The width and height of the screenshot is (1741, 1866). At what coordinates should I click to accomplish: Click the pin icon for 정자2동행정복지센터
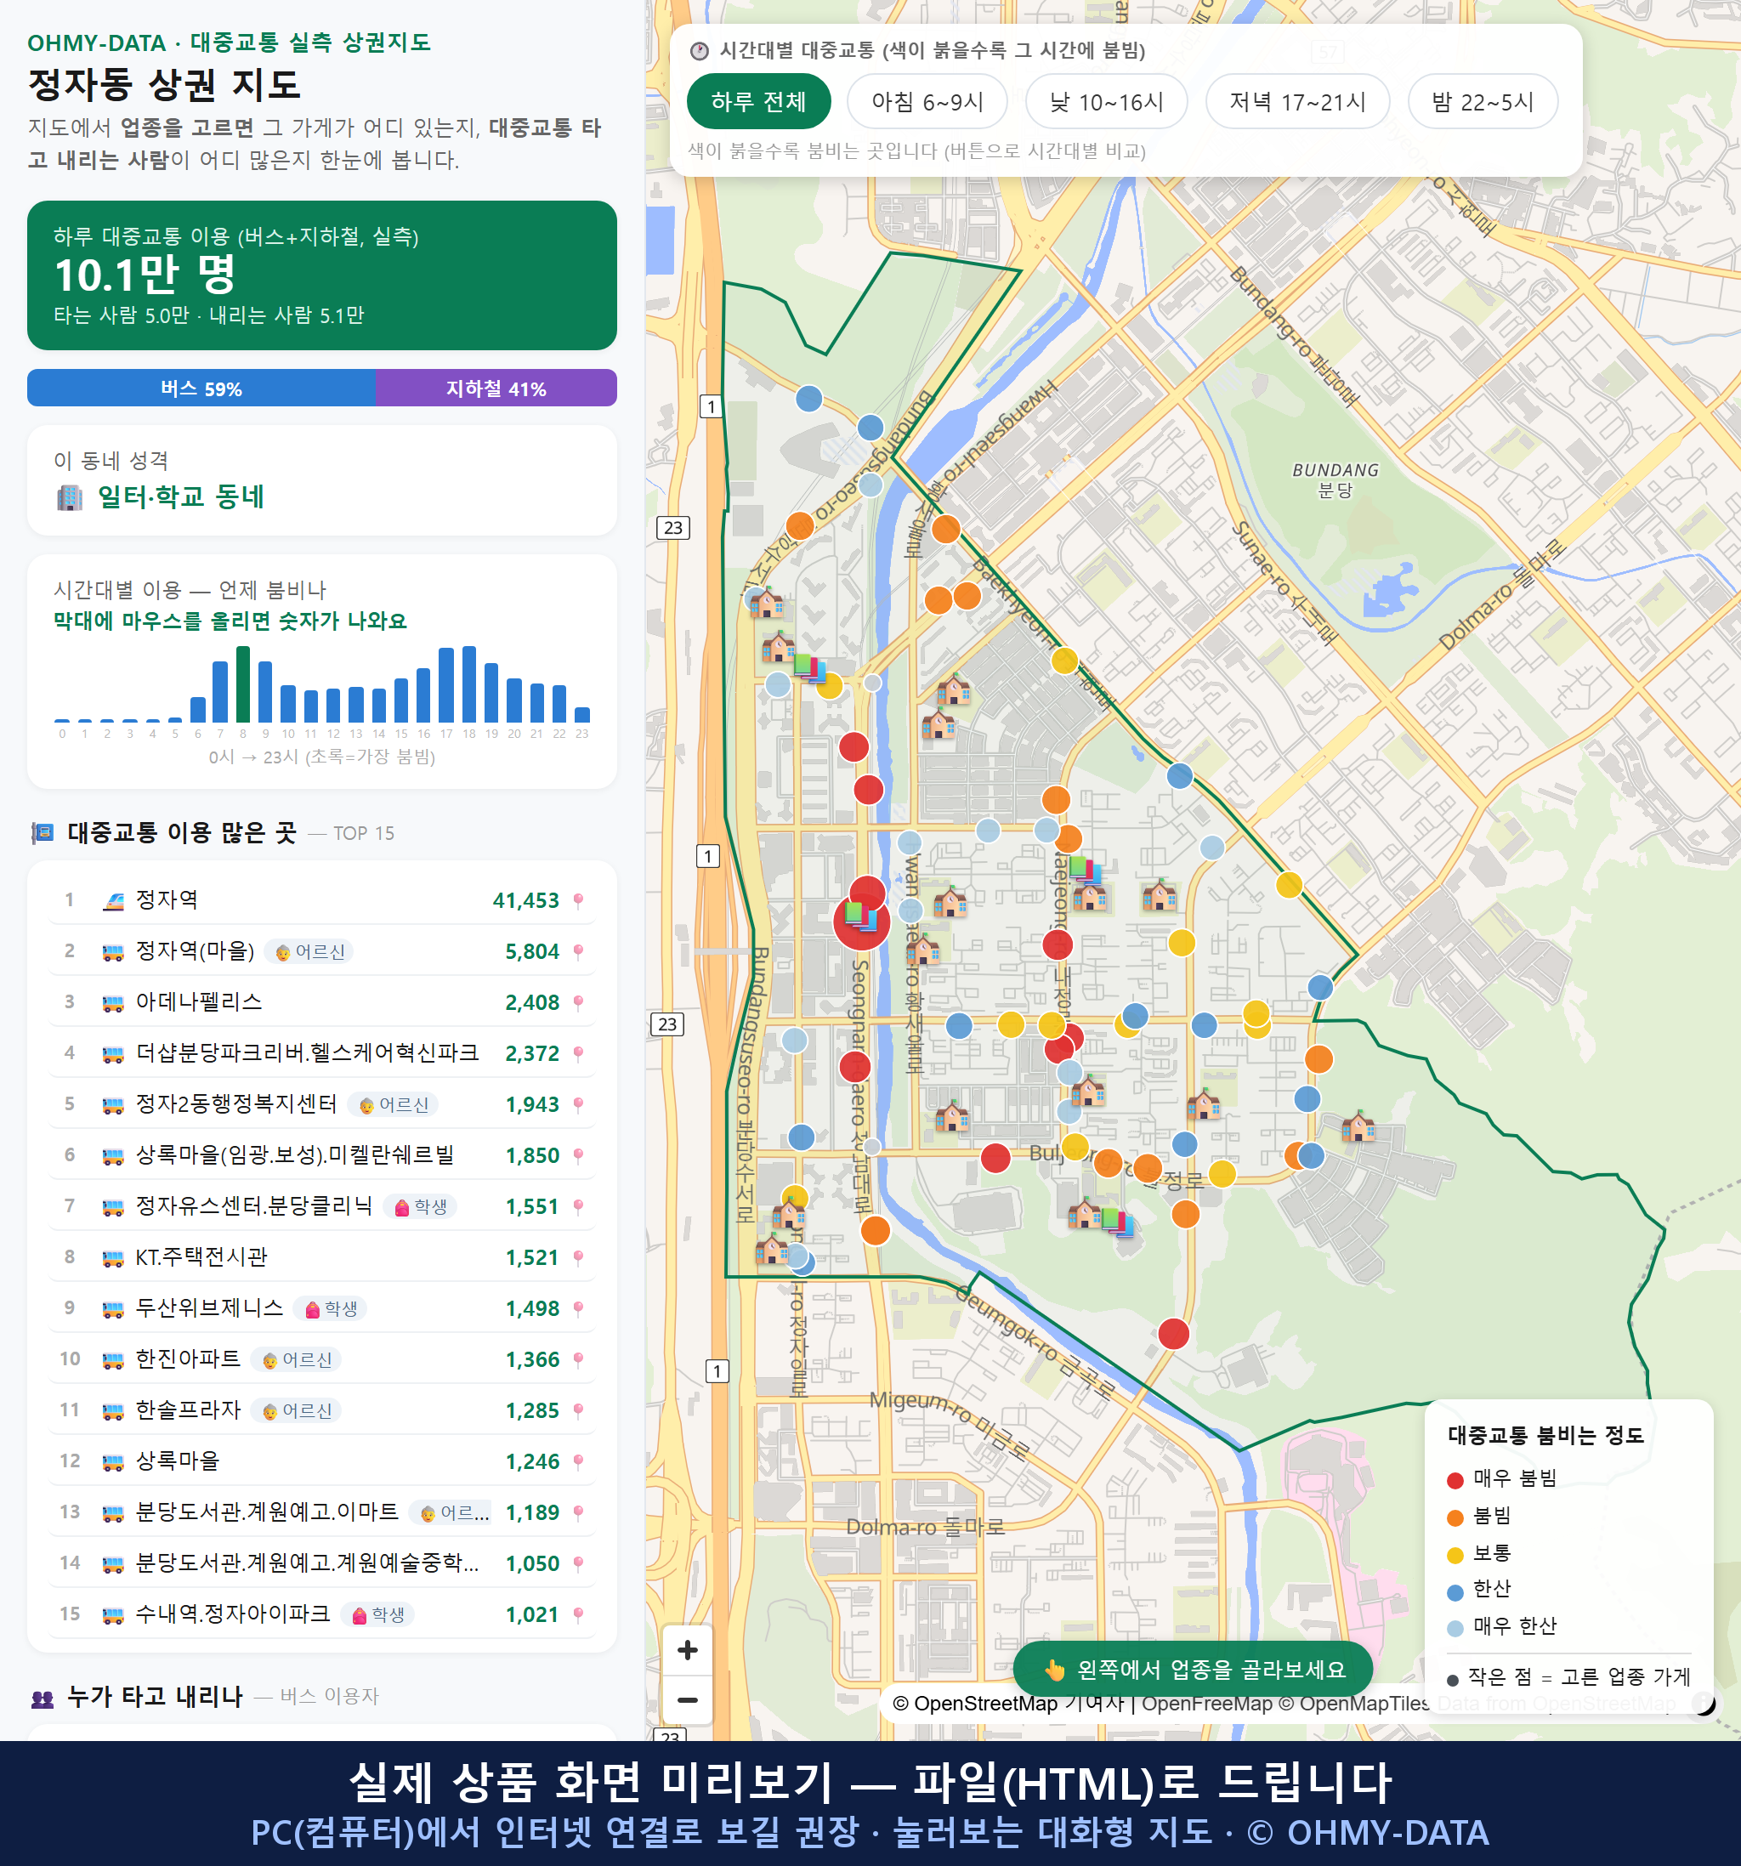[x=578, y=1105]
